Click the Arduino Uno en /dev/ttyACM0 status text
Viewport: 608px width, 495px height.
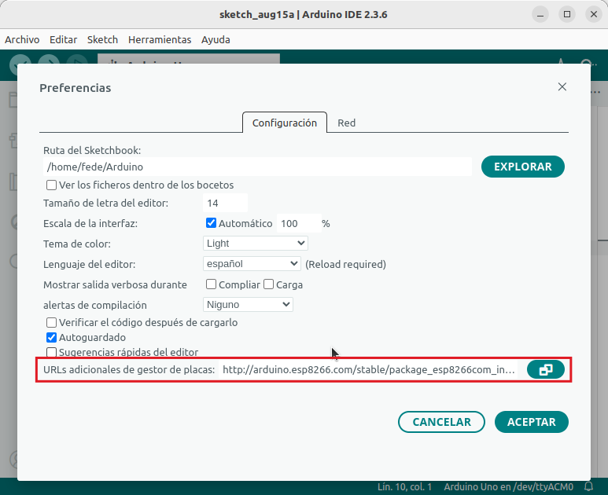pyautogui.click(x=508, y=486)
